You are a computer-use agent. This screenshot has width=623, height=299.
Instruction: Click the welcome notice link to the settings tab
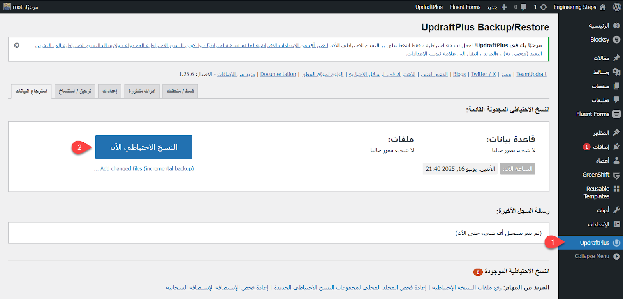[474, 54]
